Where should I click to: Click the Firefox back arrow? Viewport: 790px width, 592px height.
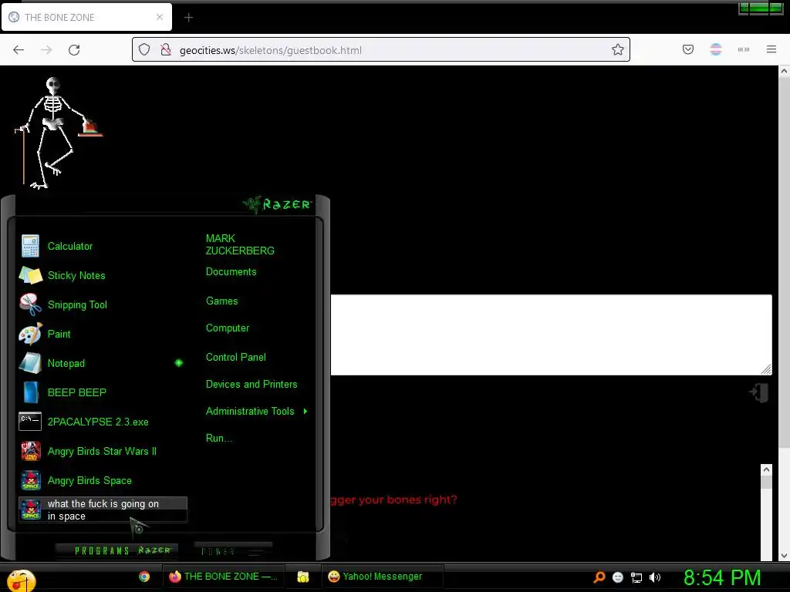coord(19,50)
